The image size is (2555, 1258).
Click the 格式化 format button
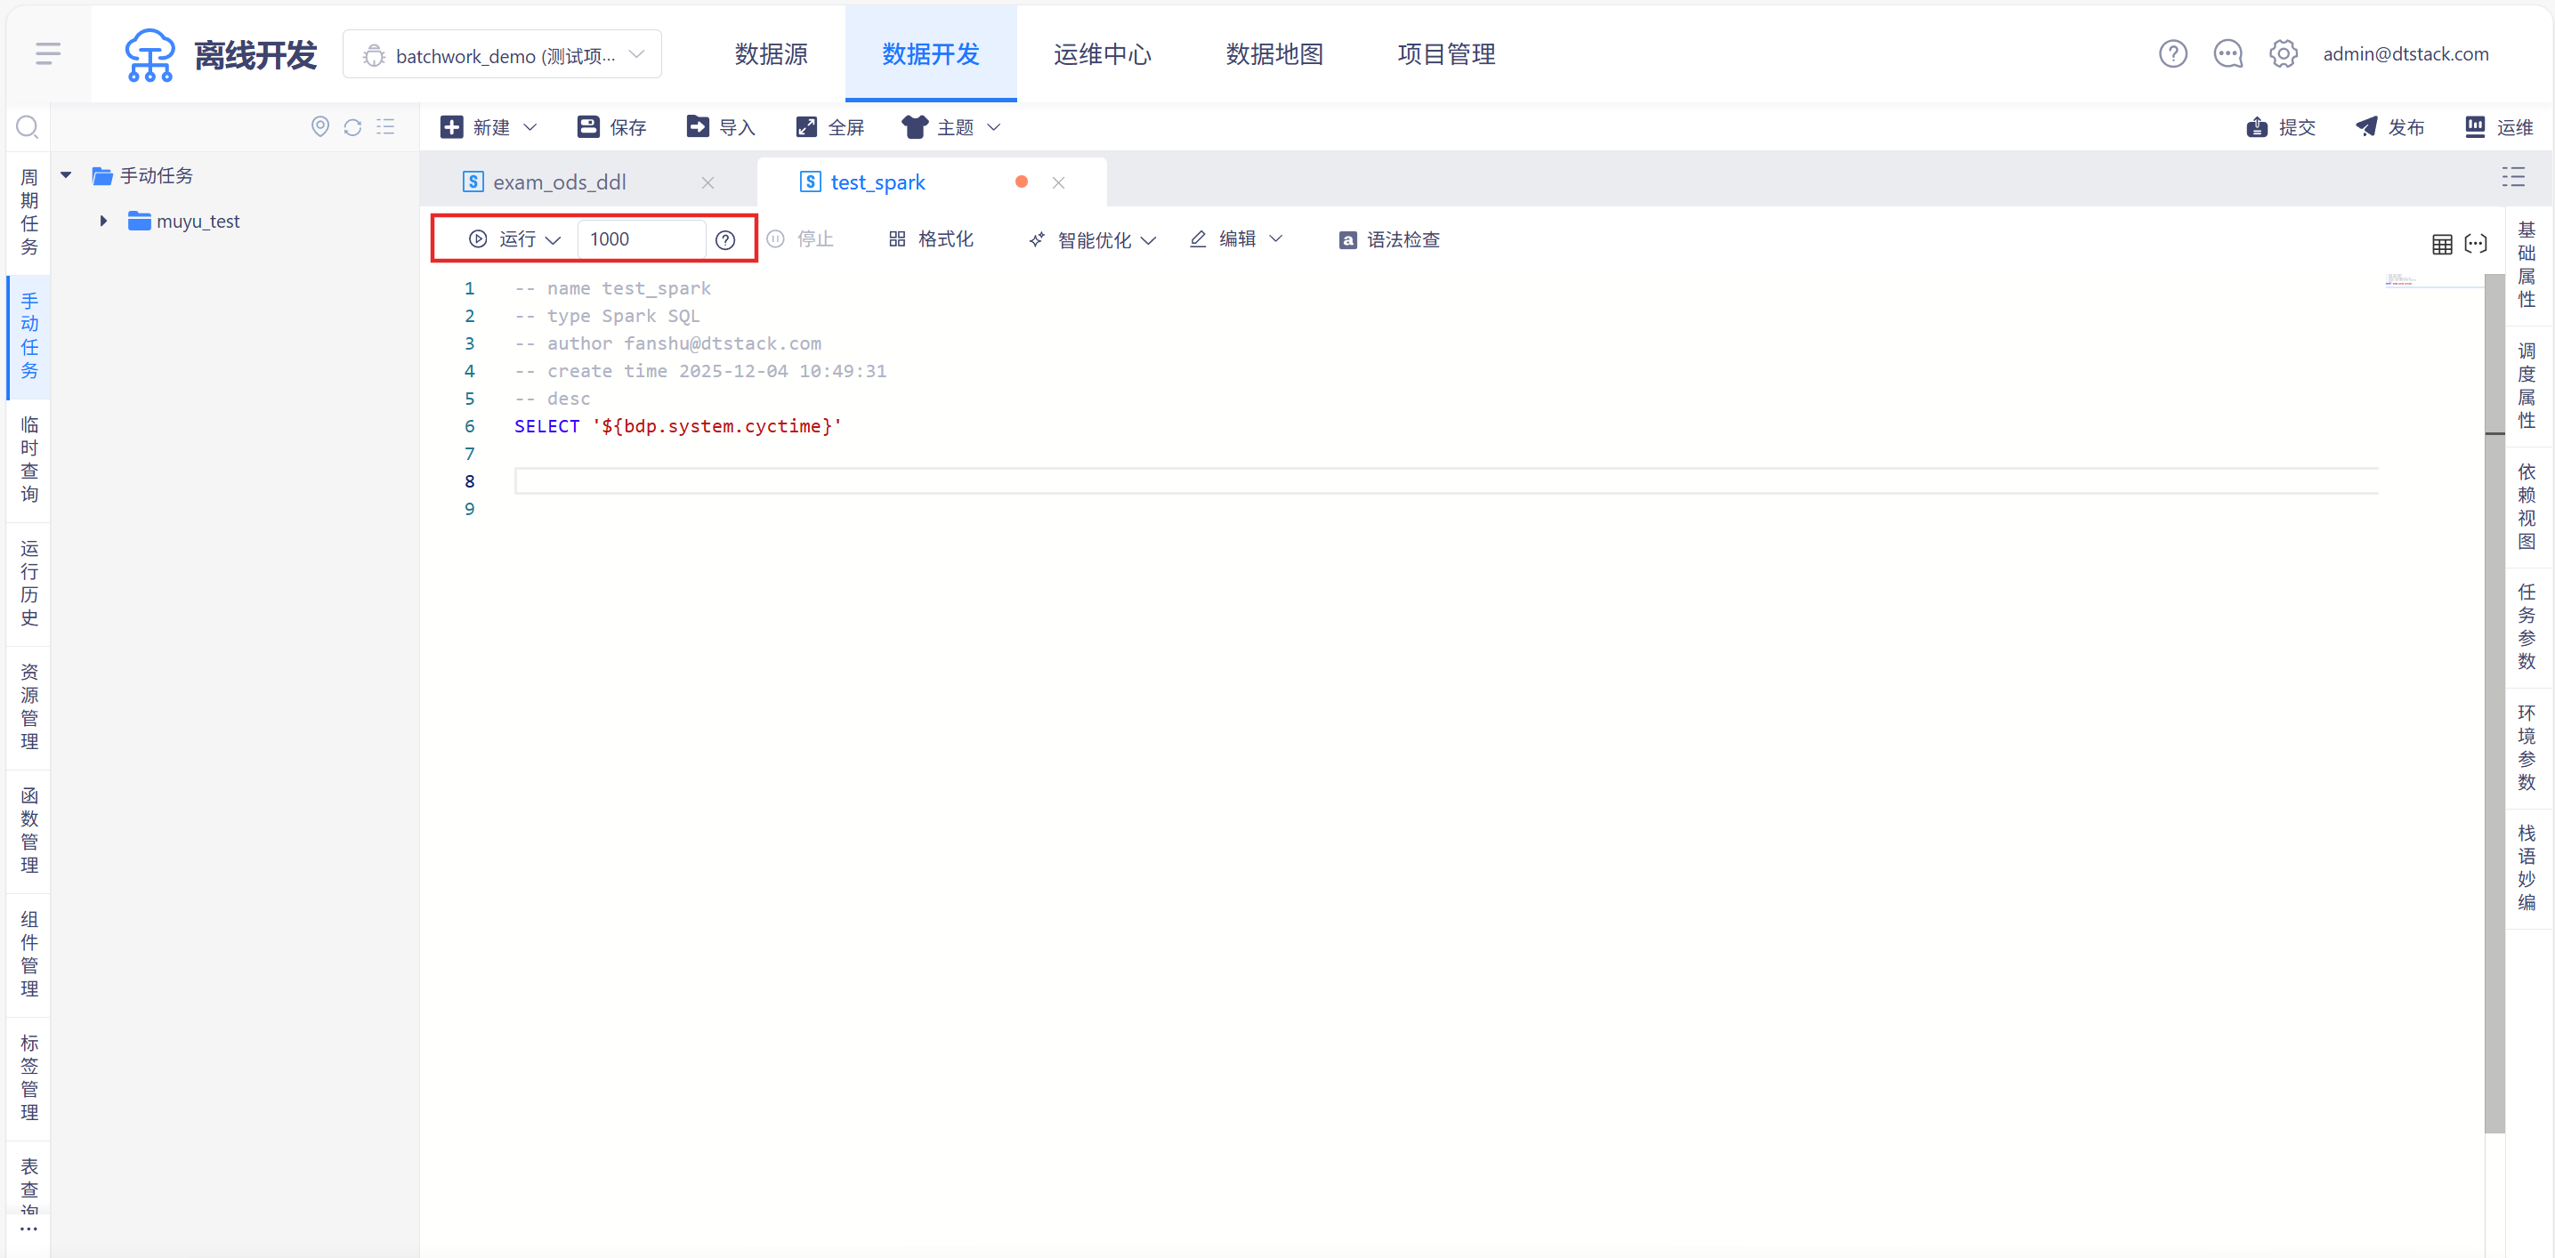coord(932,239)
